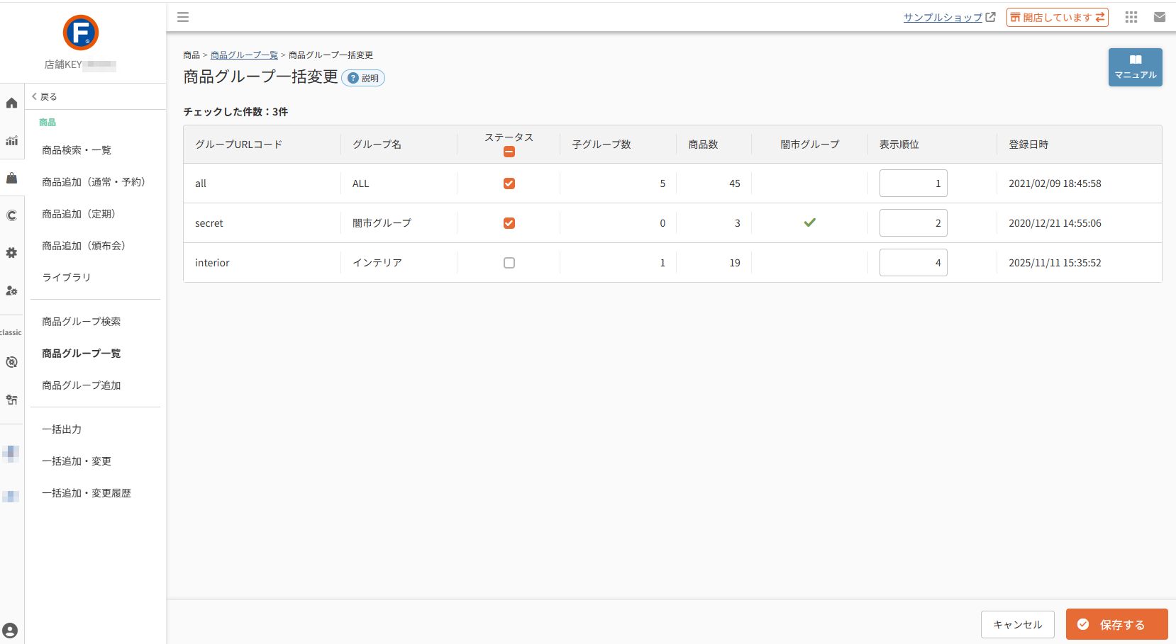
Task: Toggle 開店しています shop status button
Action: point(1057,17)
